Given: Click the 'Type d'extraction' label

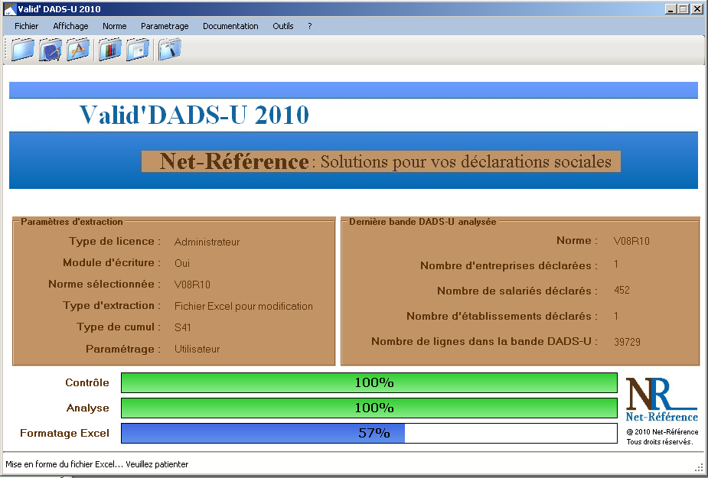Looking at the screenshot, I should tap(112, 306).
